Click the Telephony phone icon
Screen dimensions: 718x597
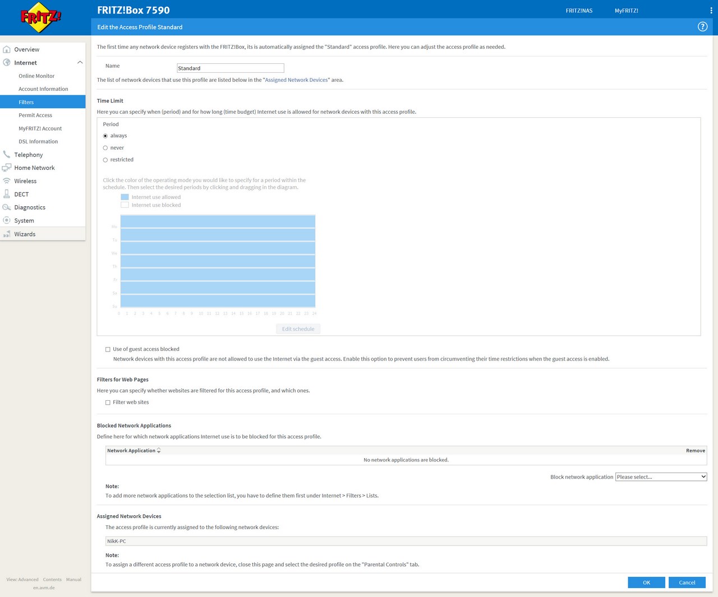click(7, 154)
